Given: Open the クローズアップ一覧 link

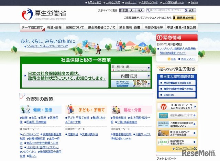Looking at the screenshot, I should (x=186, y=149).
